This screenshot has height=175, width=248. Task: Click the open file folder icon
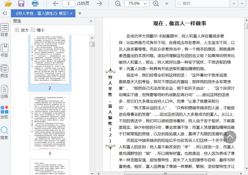tap(8, 4)
